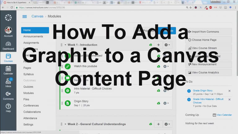The image size is (238, 134).
Task: Select Home in course navigation
Action: [x=35, y=30]
